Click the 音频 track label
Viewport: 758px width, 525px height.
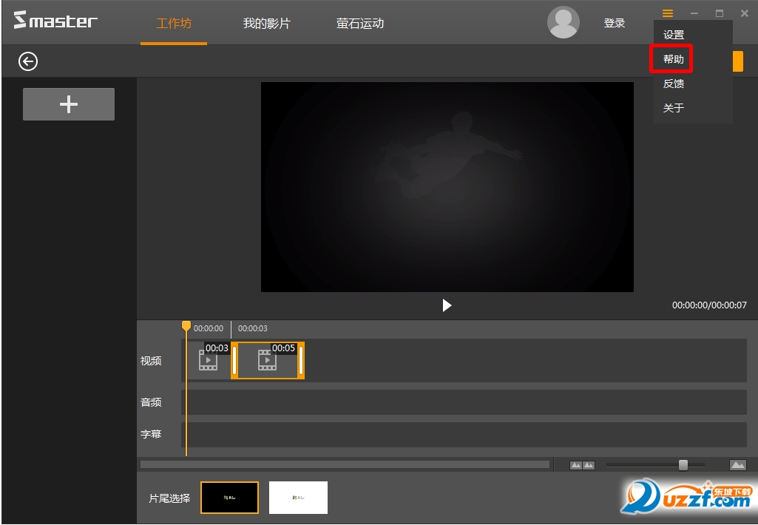click(151, 402)
